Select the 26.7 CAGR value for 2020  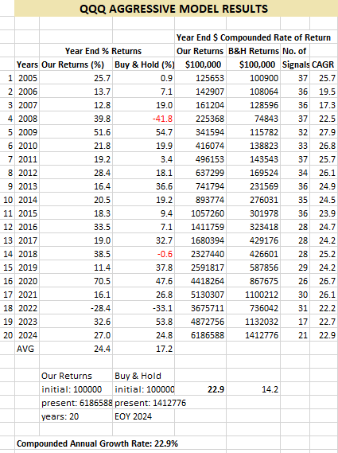328,281
